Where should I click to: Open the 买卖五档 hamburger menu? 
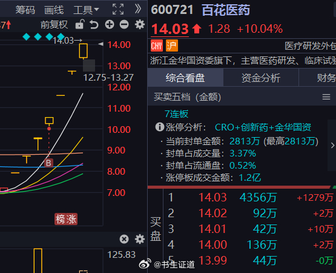pos(326,97)
